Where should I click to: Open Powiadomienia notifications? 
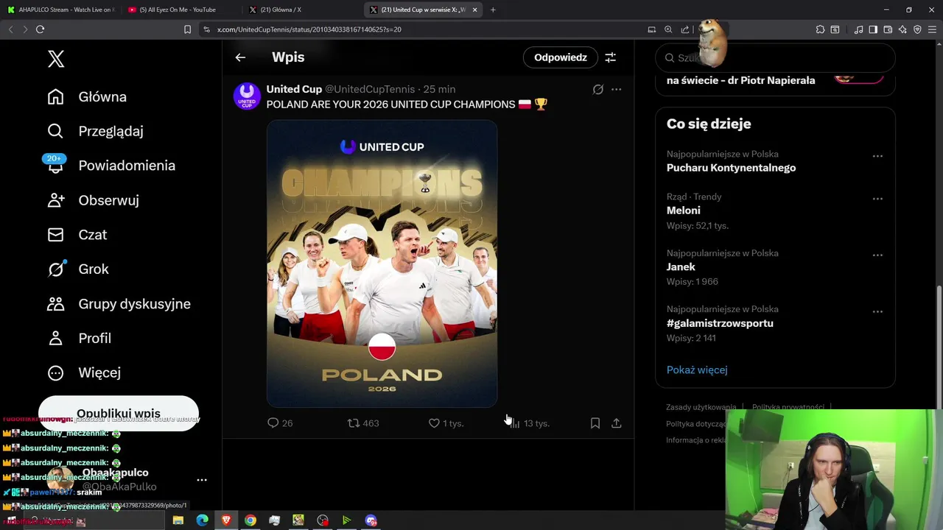point(111,166)
